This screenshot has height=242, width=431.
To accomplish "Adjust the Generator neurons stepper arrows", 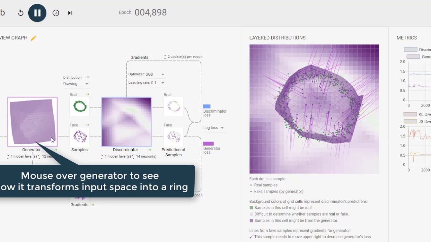I will coord(39,156).
